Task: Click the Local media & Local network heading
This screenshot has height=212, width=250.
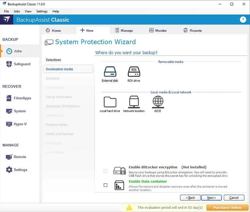Action: click(x=171, y=92)
